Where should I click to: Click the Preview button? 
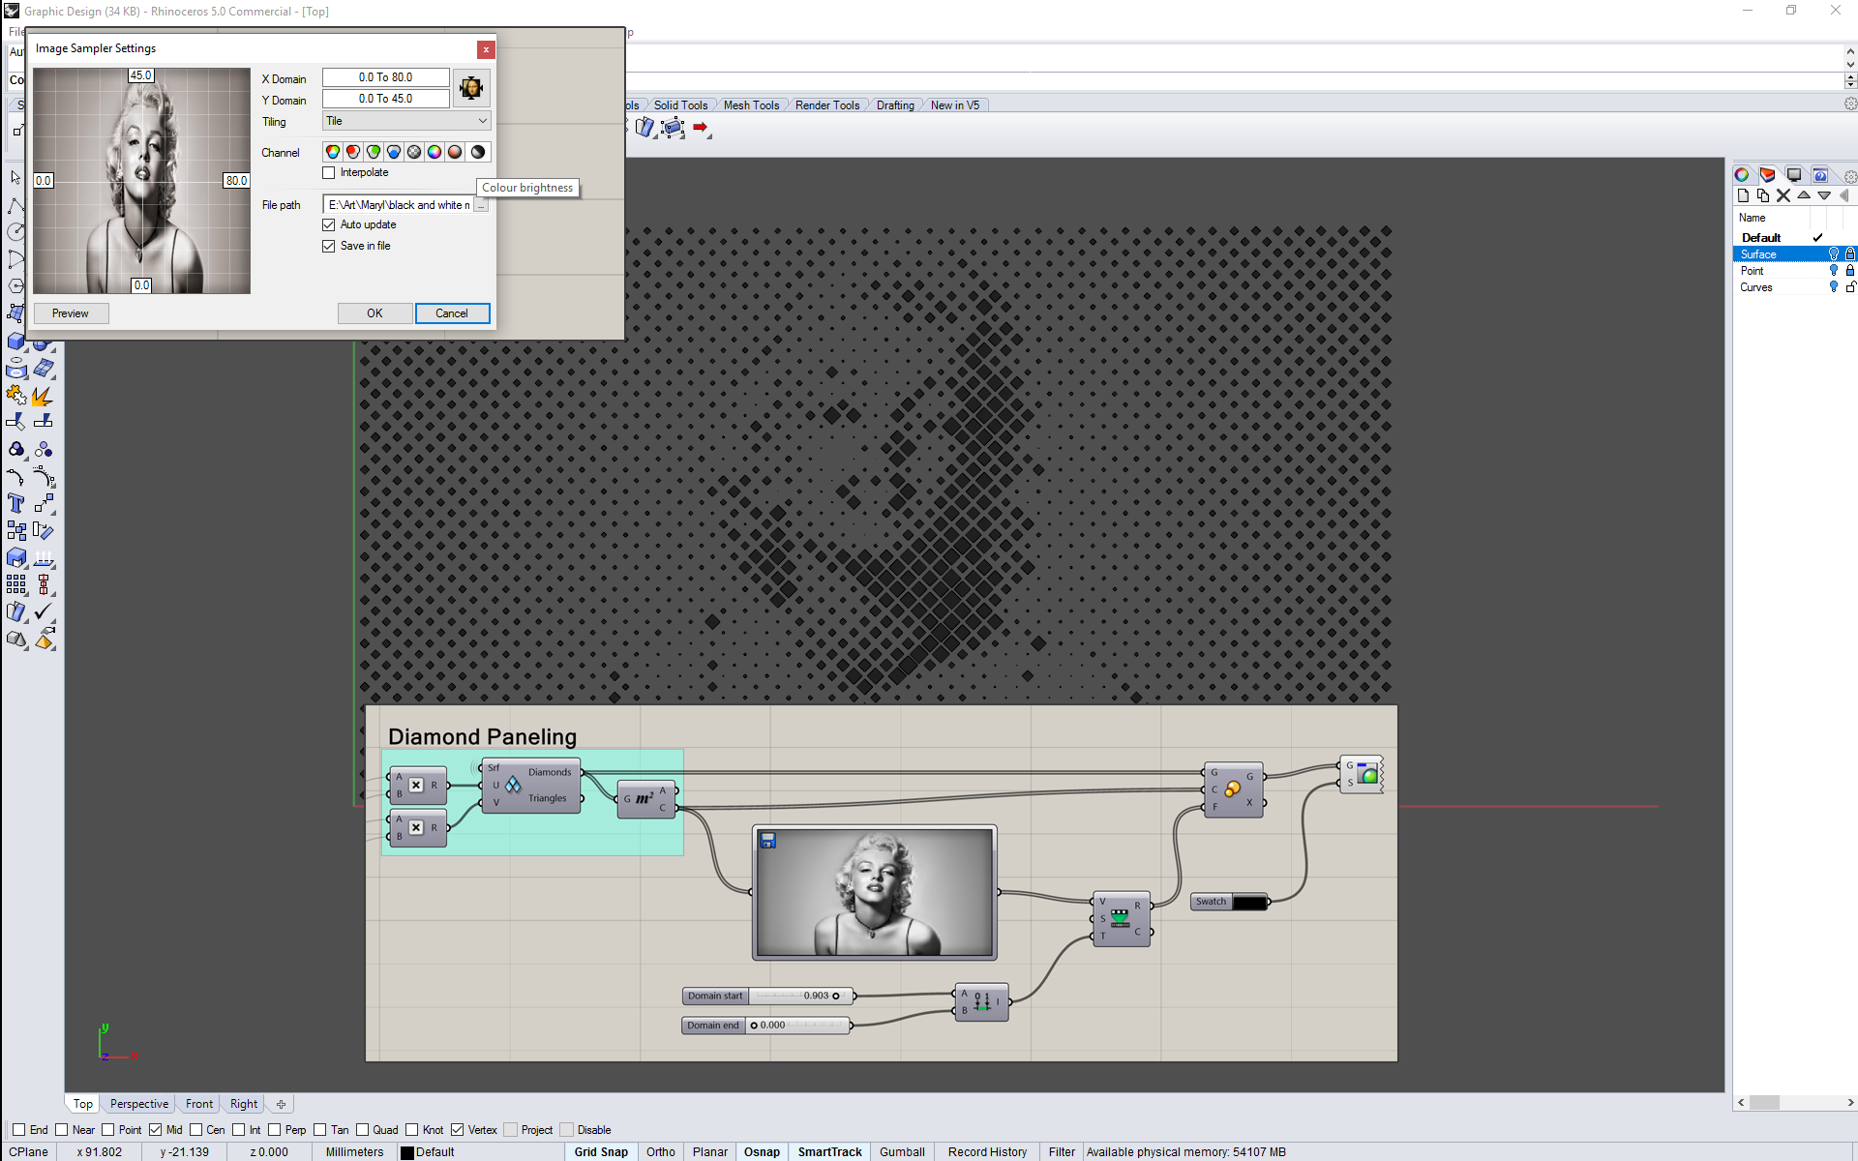(71, 313)
